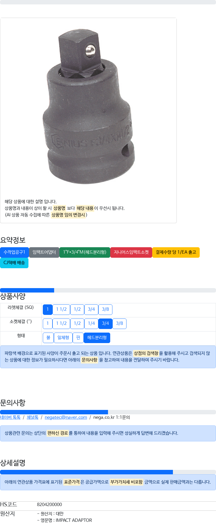Choose 1 1/2 in 라쳇체결 (SQ) row
216x524 pixels.
pos(61,309)
